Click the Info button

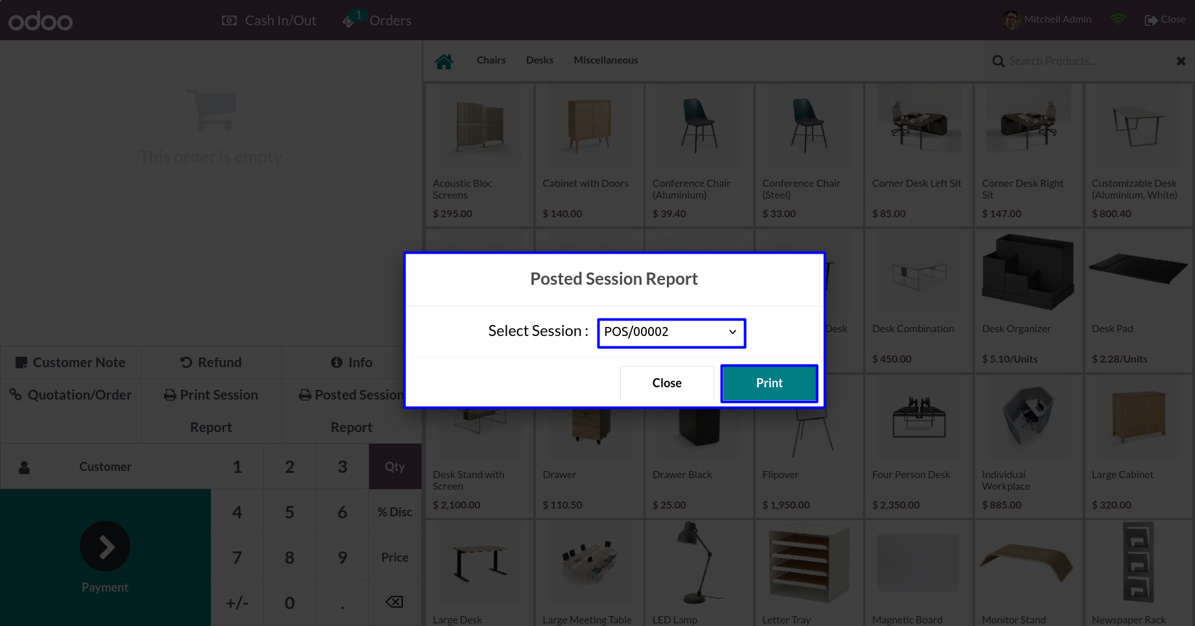coord(352,363)
